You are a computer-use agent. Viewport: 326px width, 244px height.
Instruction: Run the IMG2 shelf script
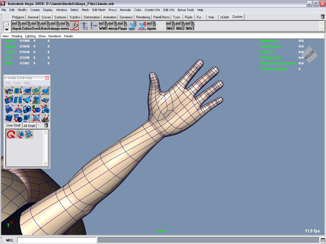[180, 26]
